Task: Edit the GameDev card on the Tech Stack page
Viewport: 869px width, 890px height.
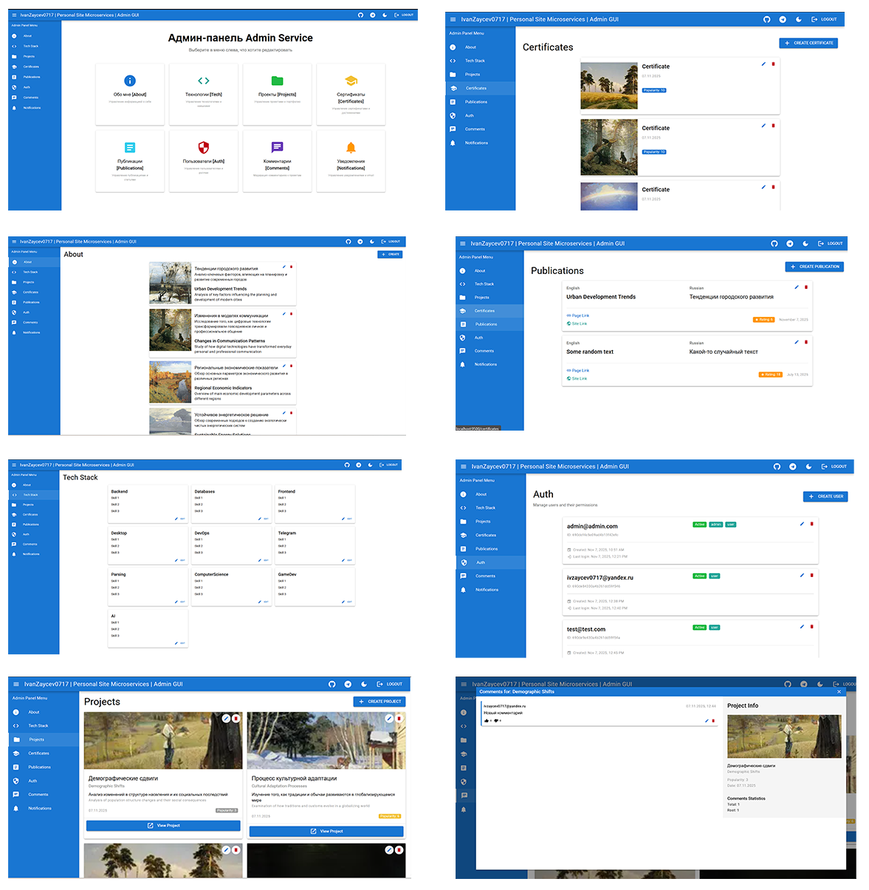Action: pos(348,602)
